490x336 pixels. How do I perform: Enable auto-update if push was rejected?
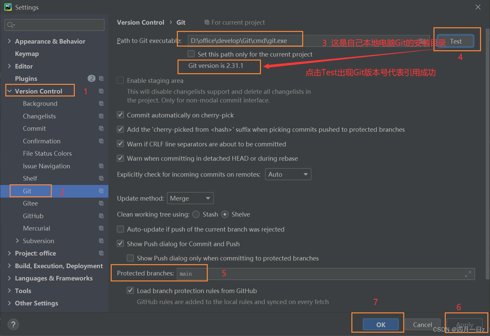pos(120,229)
